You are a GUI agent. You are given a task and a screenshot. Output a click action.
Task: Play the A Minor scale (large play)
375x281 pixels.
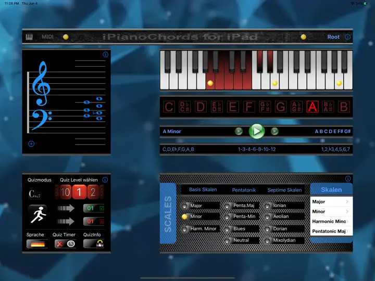[x=257, y=131]
